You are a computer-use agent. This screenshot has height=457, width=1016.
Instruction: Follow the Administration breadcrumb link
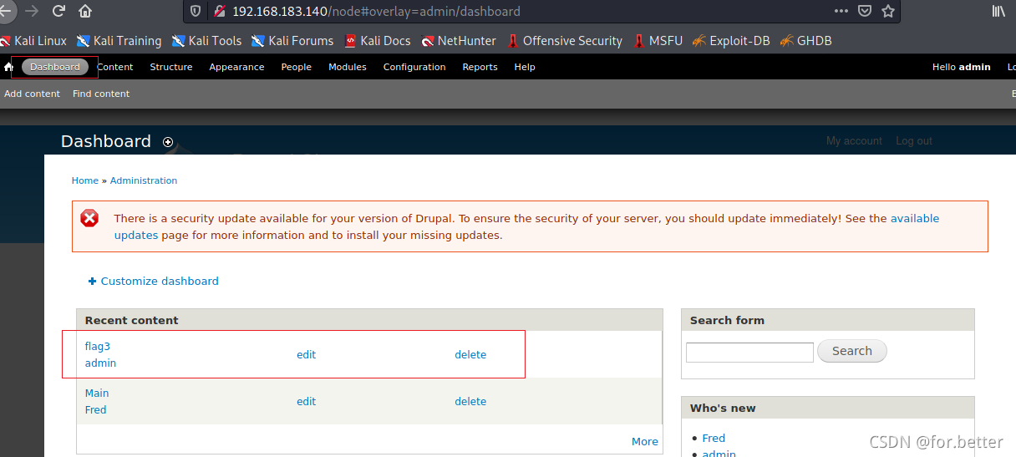coord(144,180)
